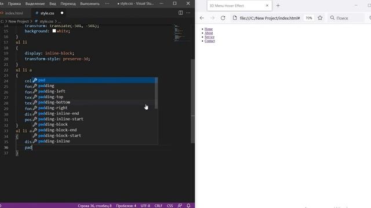Click the browser address bar URL

[x=270, y=18]
